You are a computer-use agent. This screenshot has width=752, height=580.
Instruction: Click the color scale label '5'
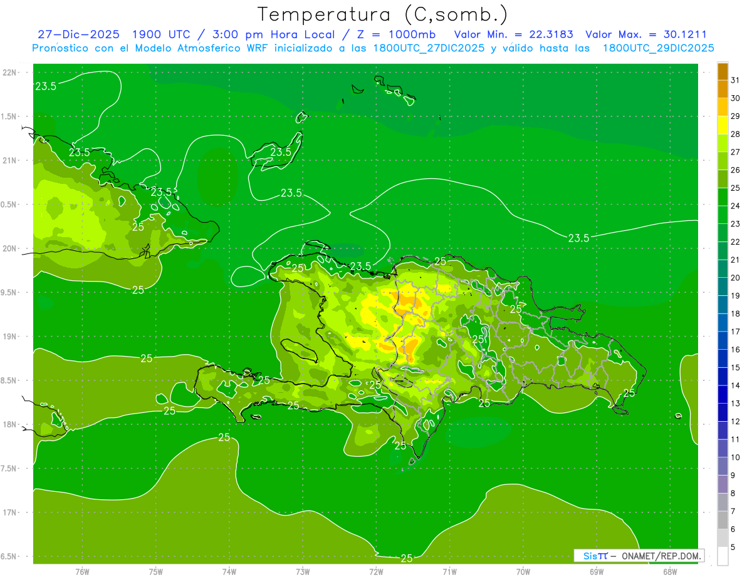(733, 547)
